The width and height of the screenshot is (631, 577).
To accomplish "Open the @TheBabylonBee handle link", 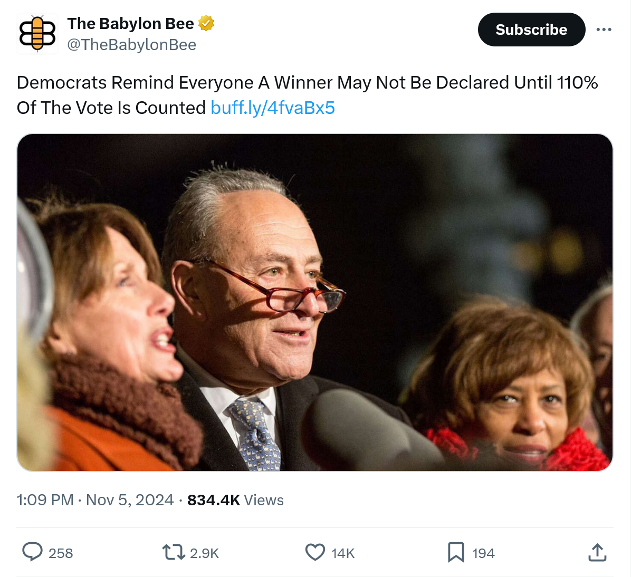I will [131, 45].
